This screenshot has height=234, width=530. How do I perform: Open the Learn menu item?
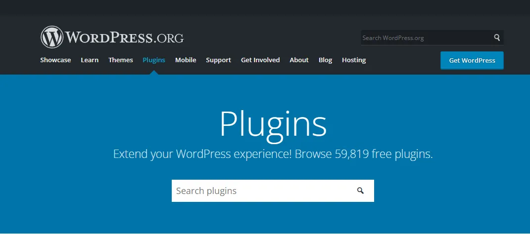[x=90, y=60]
